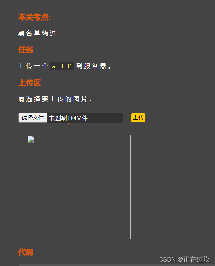The width and height of the screenshot is (215, 266).
Task: Click the 上传区 heading
Action: pos(30,83)
